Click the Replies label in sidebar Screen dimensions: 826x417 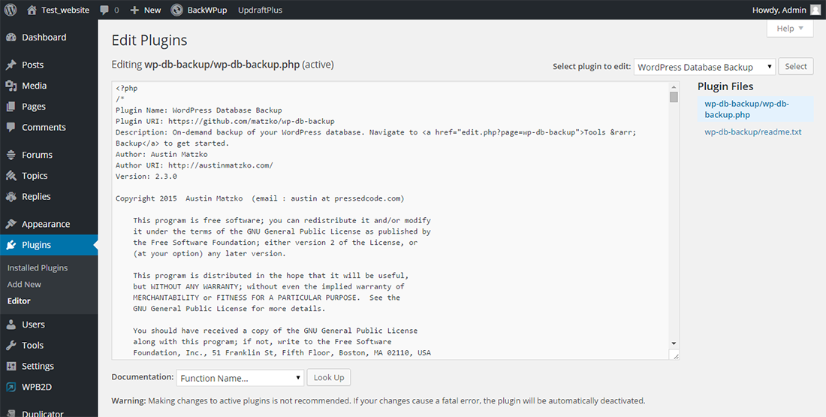coord(36,197)
